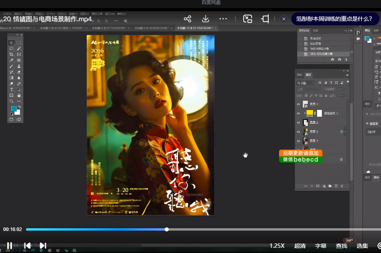The width and height of the screenshot is (381, 253).
Task: Swap foreground and background colors
Action: tap(20, 107)
